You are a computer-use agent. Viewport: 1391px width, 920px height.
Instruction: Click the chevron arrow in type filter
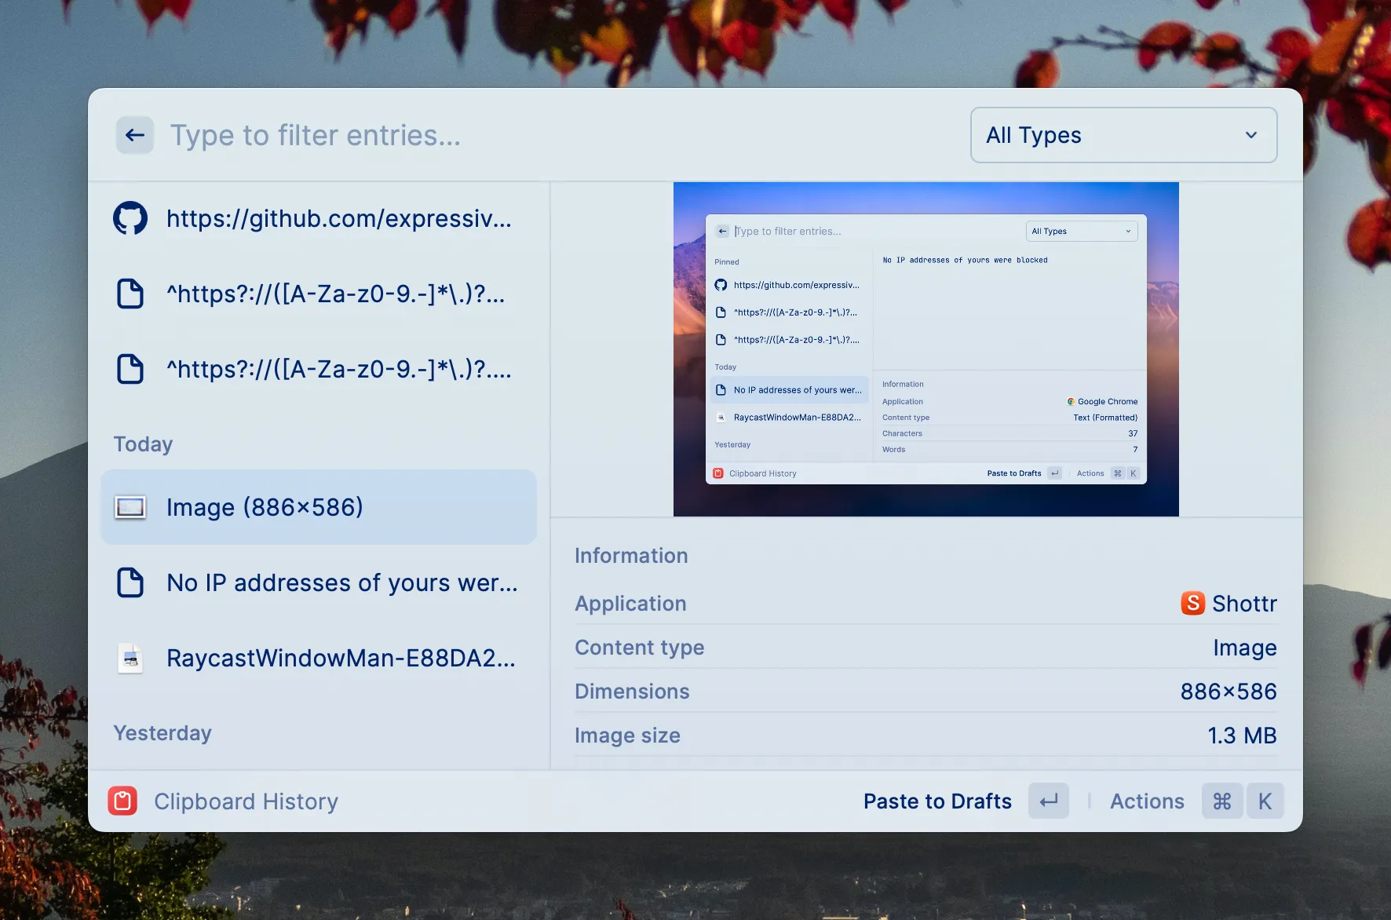pyautogui.click(x=1250, y=135)
